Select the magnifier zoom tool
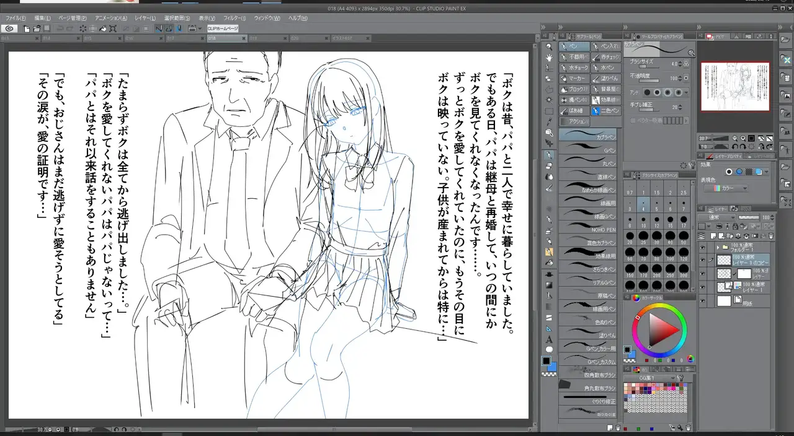The image size is (794, 436). tap(549, 47)
